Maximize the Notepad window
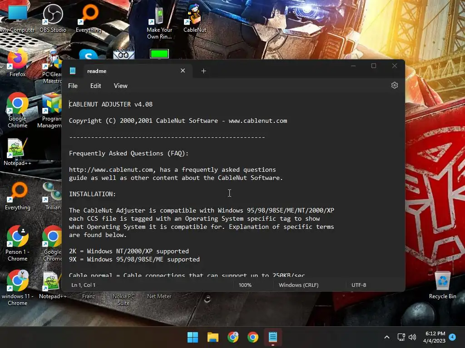Viewport: 465px width, 348px height. [374, 66]
